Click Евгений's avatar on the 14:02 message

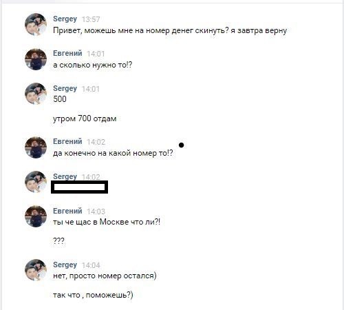point(36,147)
